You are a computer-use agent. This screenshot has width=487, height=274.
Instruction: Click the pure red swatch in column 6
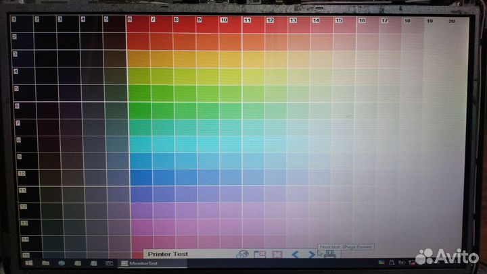point(138,24)
